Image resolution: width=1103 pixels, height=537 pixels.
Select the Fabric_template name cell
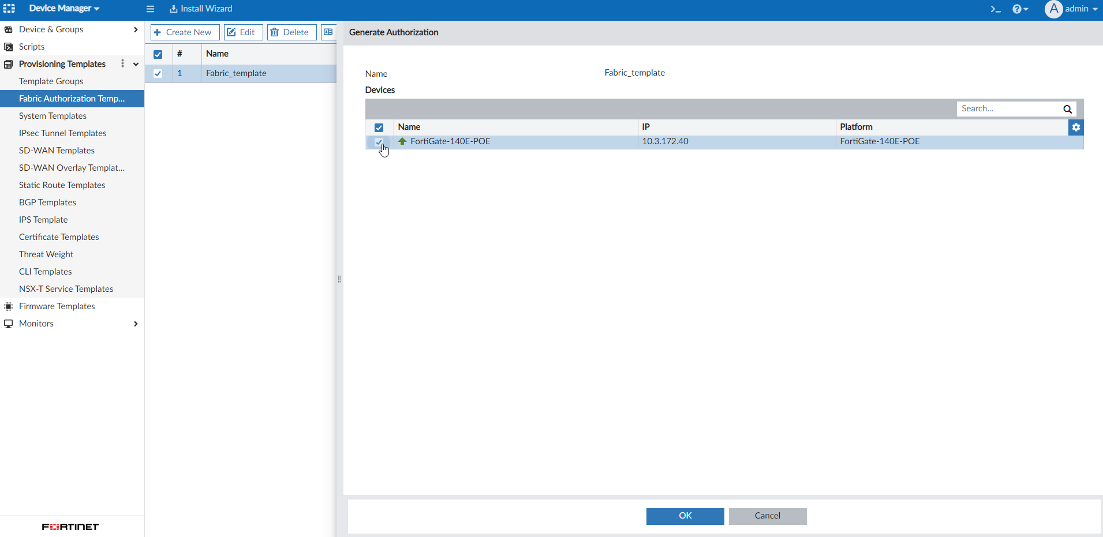coord(236,73)
